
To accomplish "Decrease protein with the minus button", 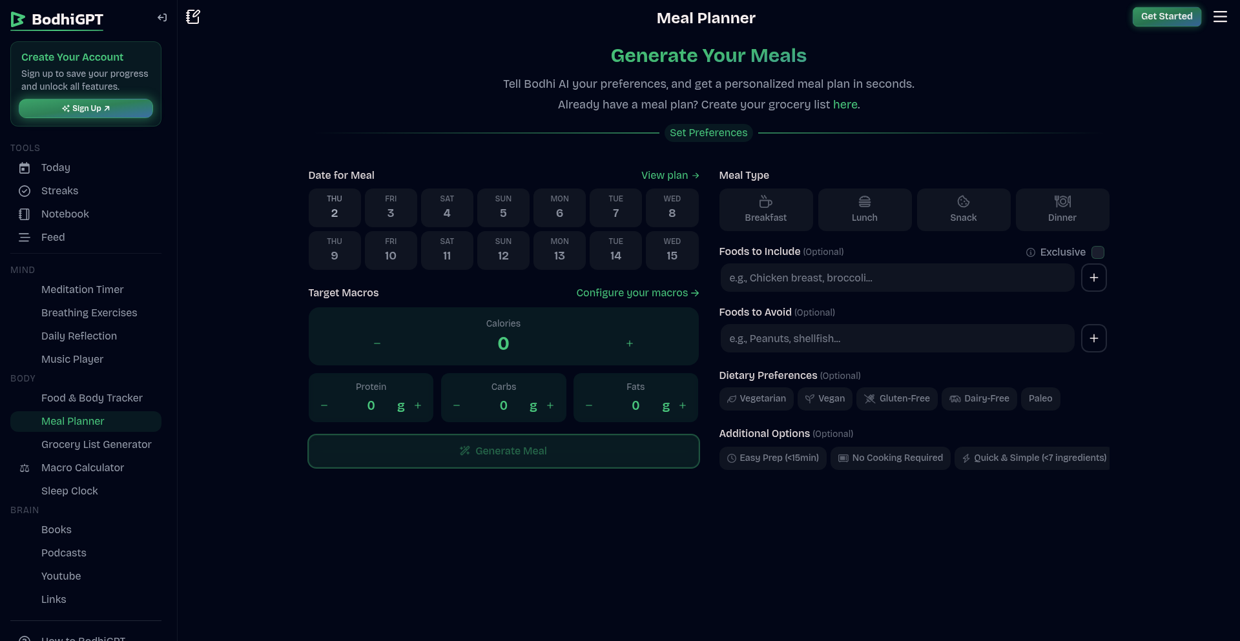I will 324,405.
